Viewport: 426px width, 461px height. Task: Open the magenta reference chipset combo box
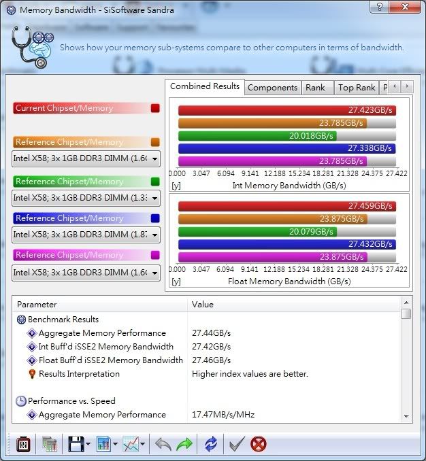point(86,273)
